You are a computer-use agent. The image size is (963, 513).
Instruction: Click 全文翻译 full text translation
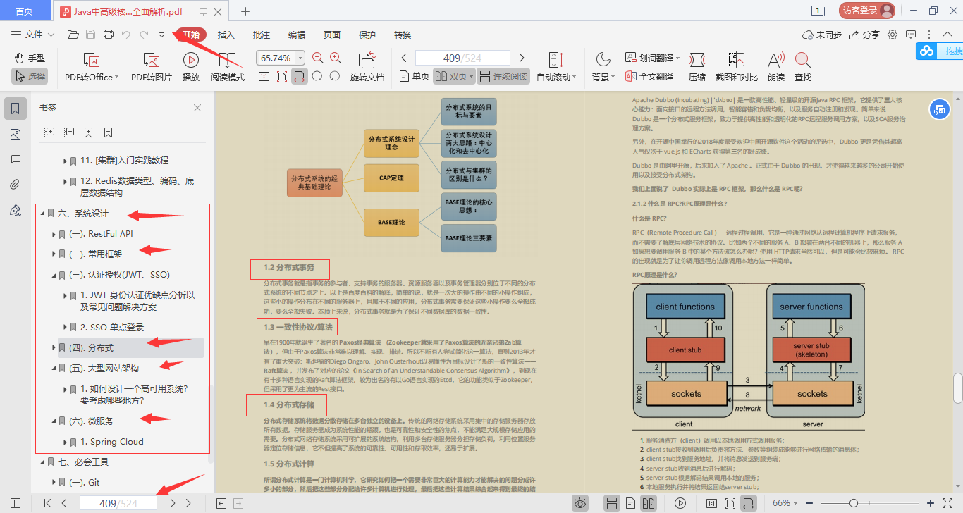coord(649,76)
